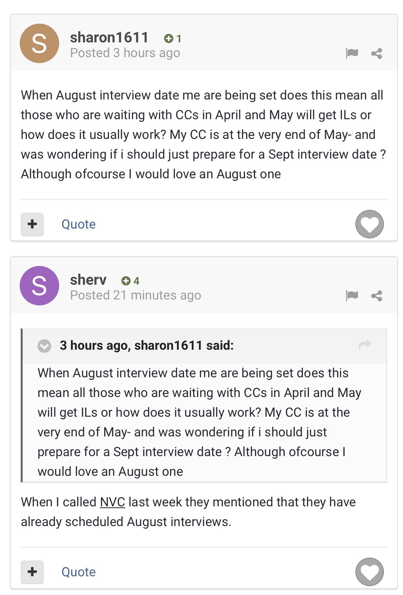403x595 pixels.
Task: Open sharon1611's profile from username
Action: (109, 37)
